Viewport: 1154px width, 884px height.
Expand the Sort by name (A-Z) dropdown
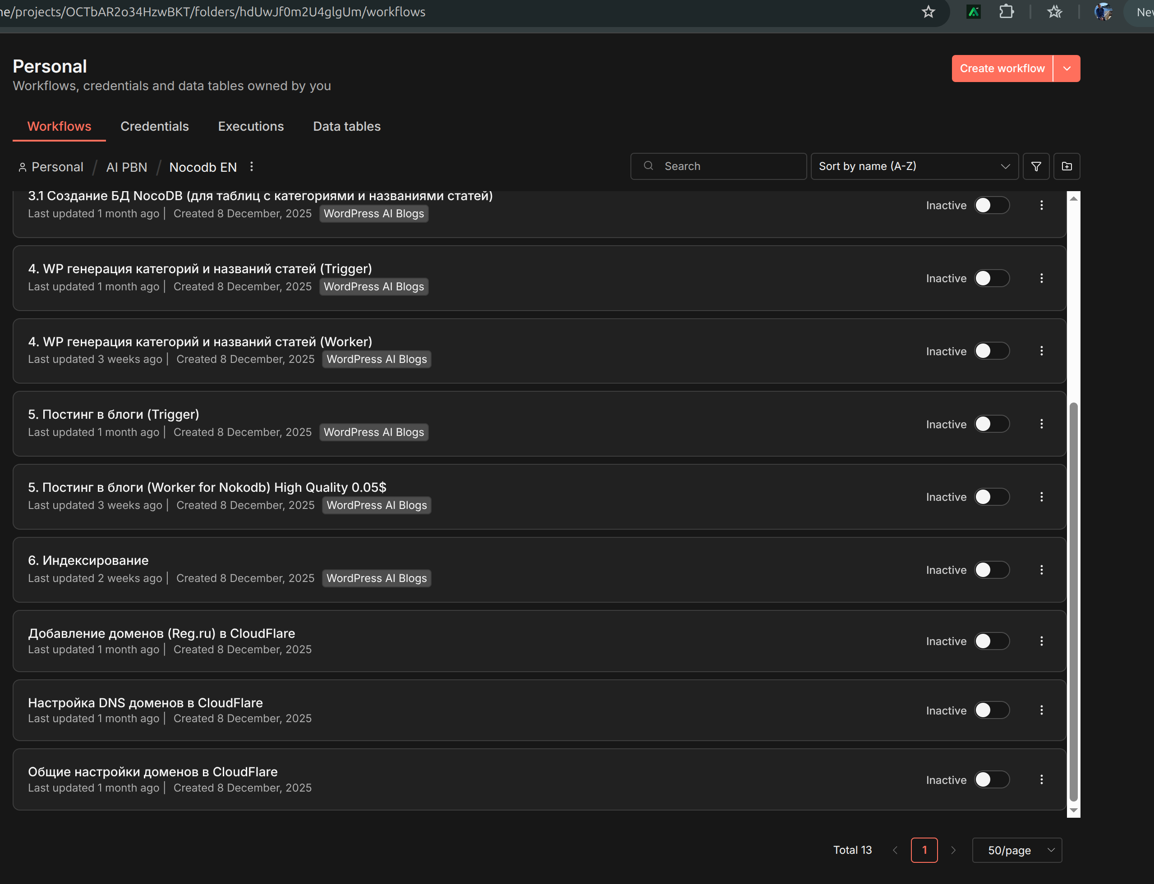coord(914,166)
